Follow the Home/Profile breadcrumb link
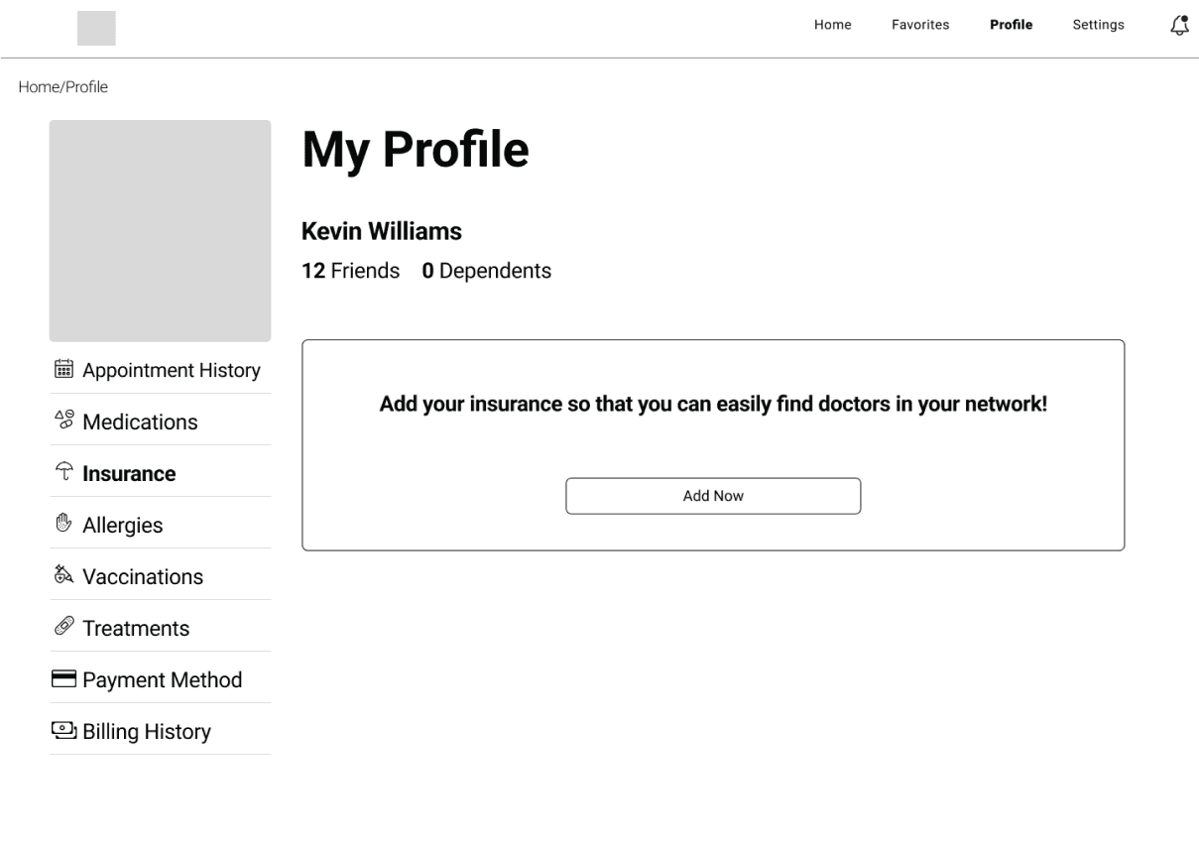The width and height of the screenshot is (1199, 848). [x=63, y=87]
